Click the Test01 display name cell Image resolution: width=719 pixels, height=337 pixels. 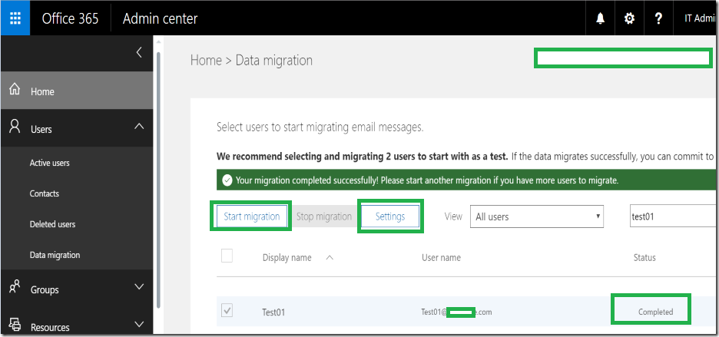pos(273,312)
